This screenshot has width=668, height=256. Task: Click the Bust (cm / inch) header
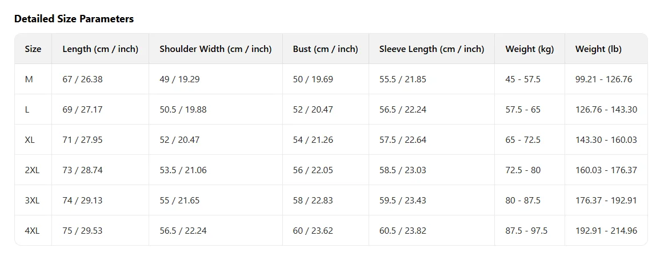click(325, 49)
